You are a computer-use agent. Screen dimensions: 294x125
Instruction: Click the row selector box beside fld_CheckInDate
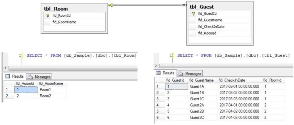click(193, 26)
